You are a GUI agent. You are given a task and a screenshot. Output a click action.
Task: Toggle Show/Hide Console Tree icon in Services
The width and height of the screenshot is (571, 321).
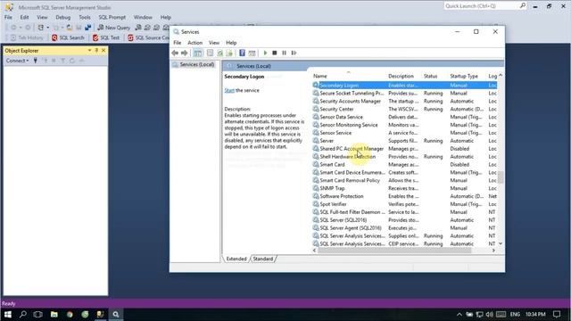198,53
